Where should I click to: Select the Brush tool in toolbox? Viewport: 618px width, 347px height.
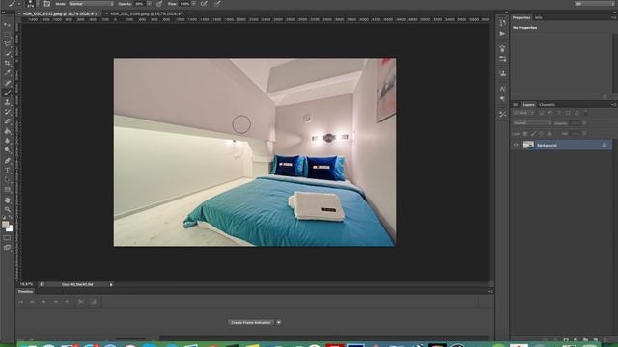coord(7,93)
